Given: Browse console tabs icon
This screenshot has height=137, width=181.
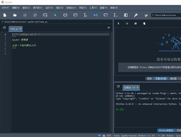Looking at the screenshot, I should coord(118,86).
